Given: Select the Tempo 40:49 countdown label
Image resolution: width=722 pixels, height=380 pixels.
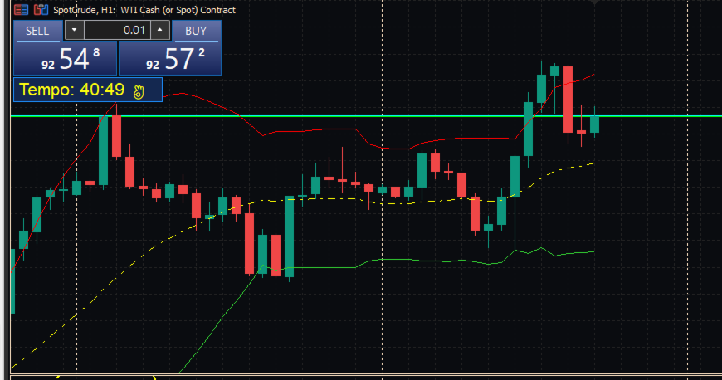Looking at the screenshot, I should pyautogui.click(x=72, y=90).
